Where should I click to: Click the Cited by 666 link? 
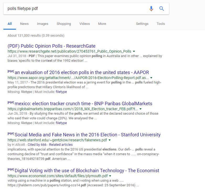pos(37,145)
